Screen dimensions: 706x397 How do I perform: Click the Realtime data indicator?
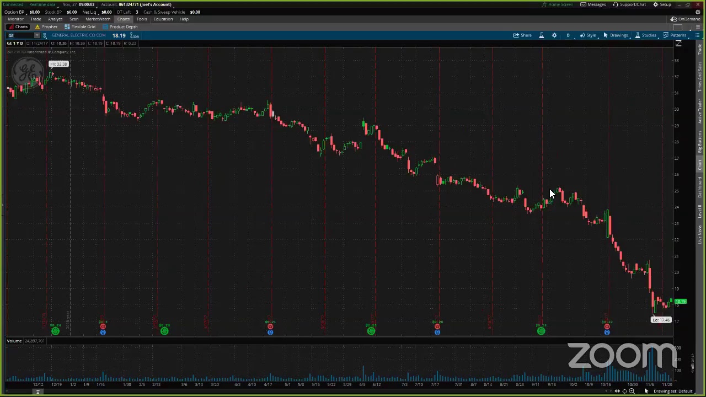click(42, 4)
